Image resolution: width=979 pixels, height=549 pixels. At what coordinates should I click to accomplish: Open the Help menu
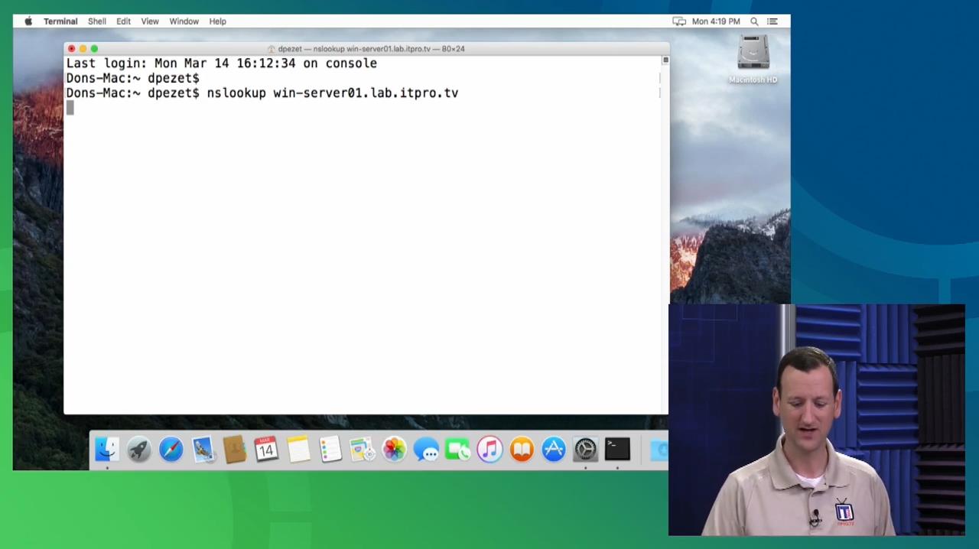(217, 21)
